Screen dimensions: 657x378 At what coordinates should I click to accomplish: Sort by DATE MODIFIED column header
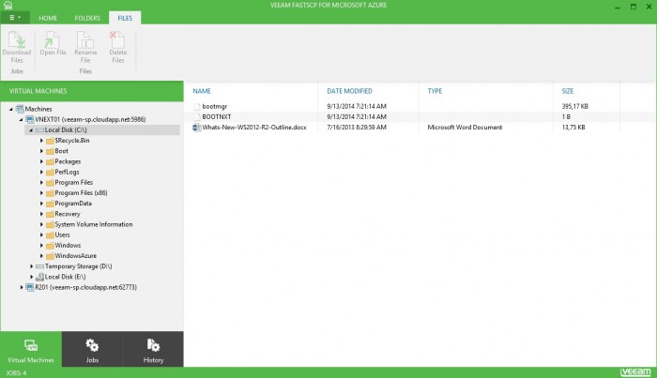click(x=350, y=91)
